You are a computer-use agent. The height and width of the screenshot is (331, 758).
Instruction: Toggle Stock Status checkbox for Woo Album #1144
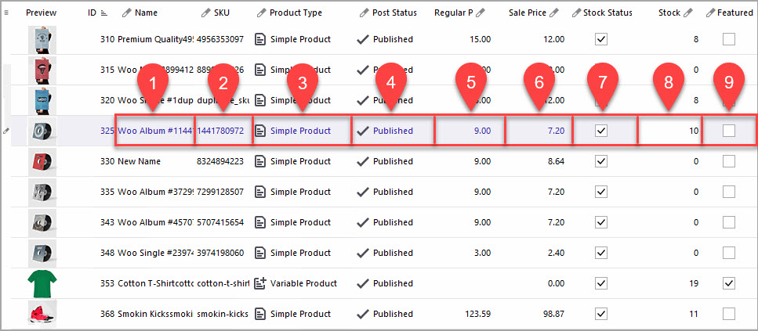(x=601, y=131)
